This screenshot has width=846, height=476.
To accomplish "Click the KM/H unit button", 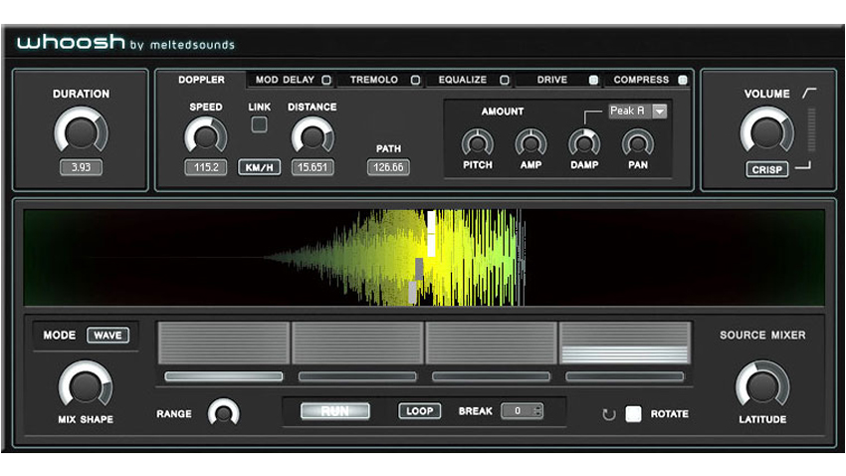I will point(259,167).
